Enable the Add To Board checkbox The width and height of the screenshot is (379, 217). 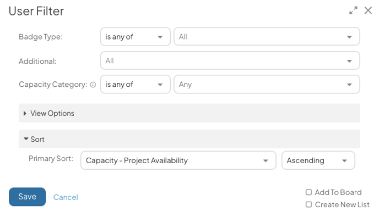pos(308,192)
